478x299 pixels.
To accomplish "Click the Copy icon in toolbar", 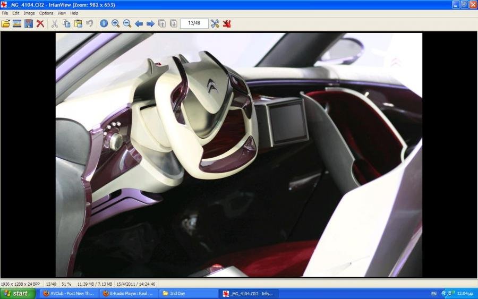I will [66, 23].
